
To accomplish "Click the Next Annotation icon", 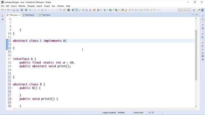I will click(x=136, y=10).
